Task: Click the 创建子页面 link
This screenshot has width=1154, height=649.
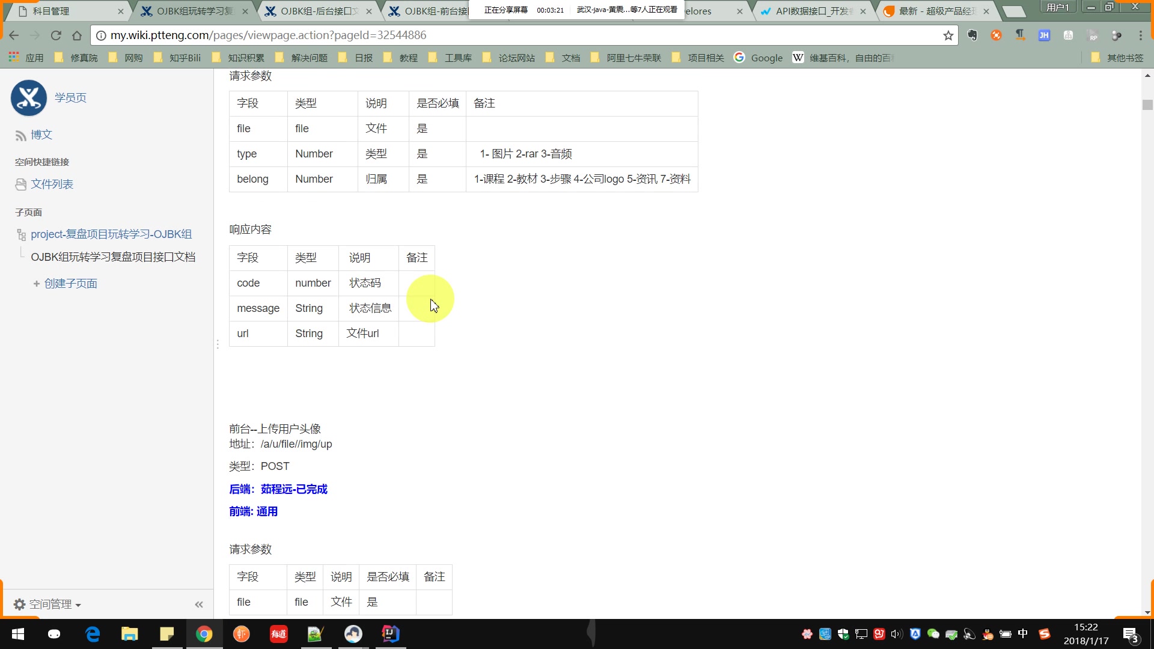Action: click(70, 284)
